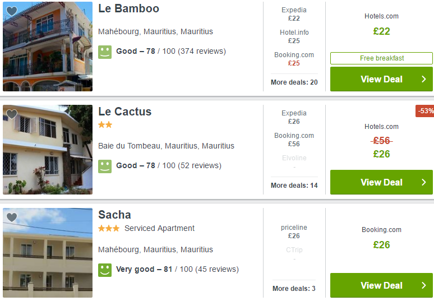Click Sacha three-star rating icons
Screen dimensions: 434x301
(109, 228)
